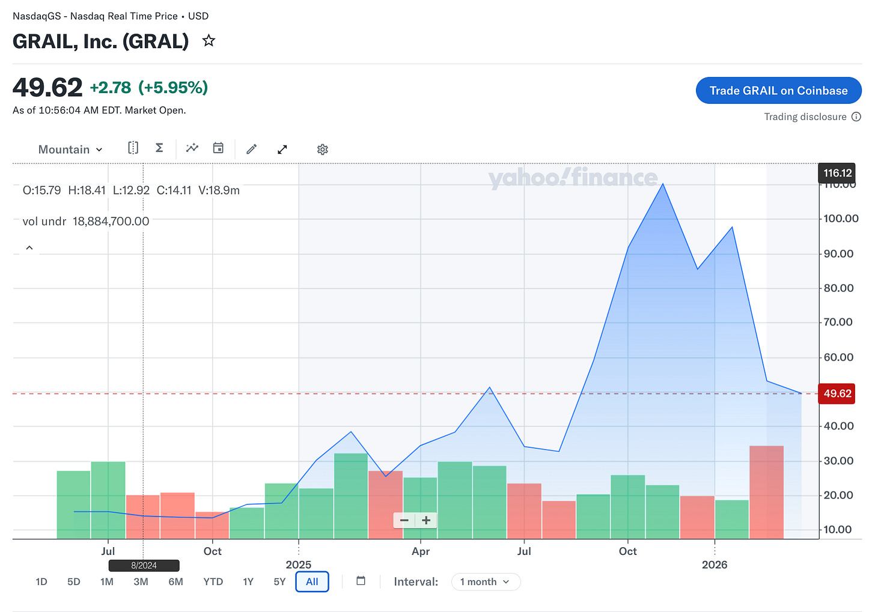Click the 2026 year label on axis
Viewport: 875px width, 612px height.
(715, 565)
